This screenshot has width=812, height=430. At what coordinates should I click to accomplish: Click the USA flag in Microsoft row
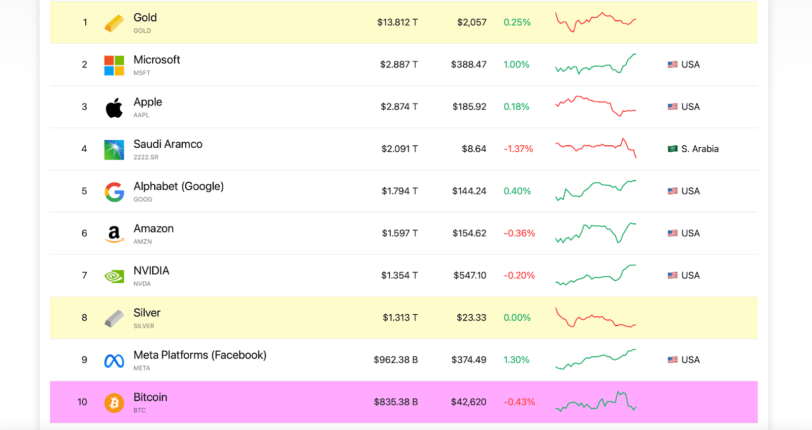[672, 64]
